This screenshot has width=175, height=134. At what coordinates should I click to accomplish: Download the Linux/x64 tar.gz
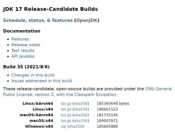[66, 109]
